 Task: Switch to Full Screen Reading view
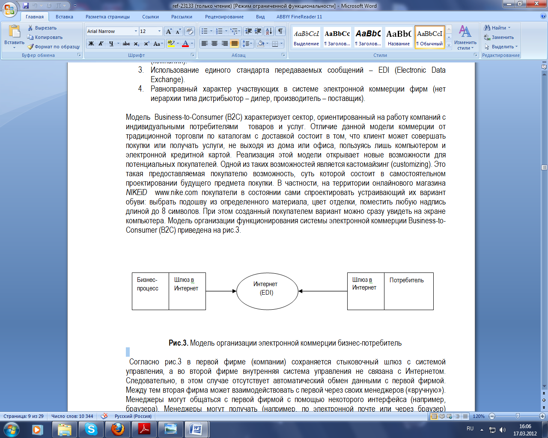pos(442,416)
